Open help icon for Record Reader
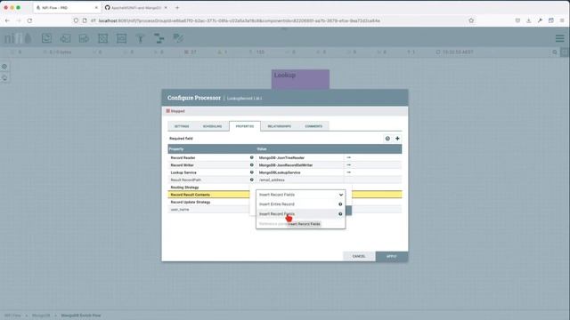This screenshot has width=570, height=320. coord(251,157)
